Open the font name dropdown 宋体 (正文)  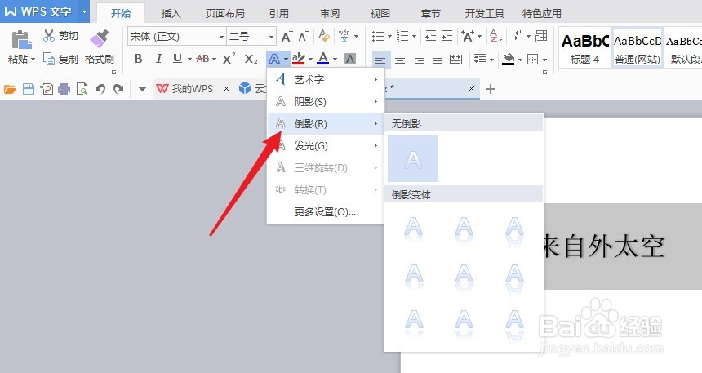(221, 37)
